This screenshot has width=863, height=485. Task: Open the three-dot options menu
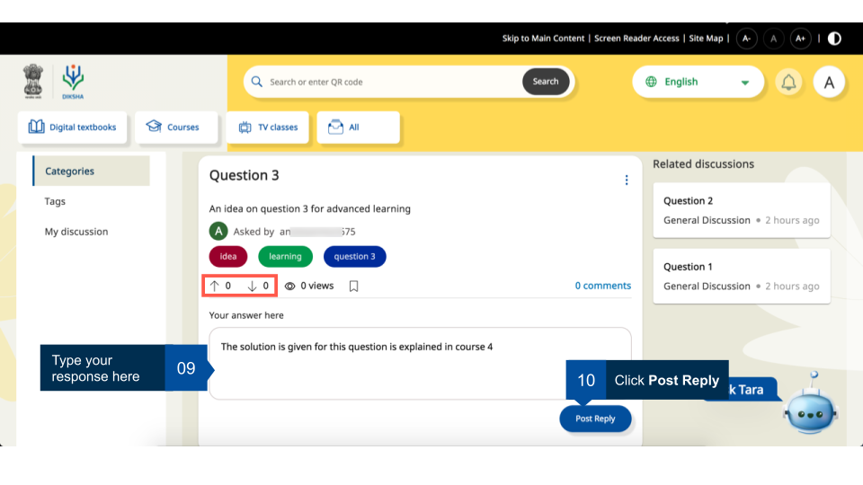tap(627, 181)
